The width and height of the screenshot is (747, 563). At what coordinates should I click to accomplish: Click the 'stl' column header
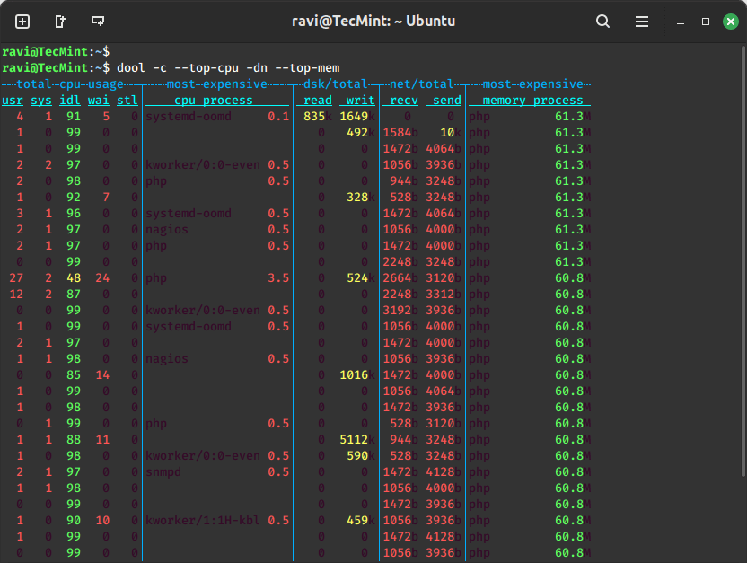pyautogui.click(x=127, y=100)
